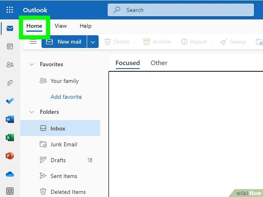This screenshot has height=197, width=263.
Task: Click the search magnifier icon
Action: pos(117,10)
